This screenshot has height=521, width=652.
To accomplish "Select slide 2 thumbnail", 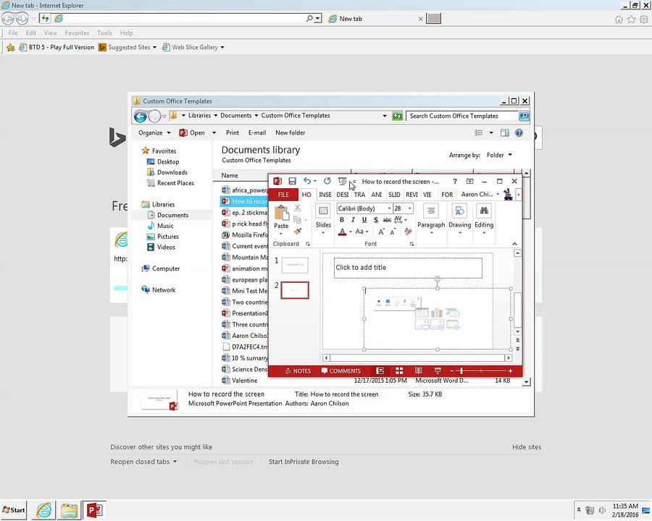I will [x=295, y=290].
